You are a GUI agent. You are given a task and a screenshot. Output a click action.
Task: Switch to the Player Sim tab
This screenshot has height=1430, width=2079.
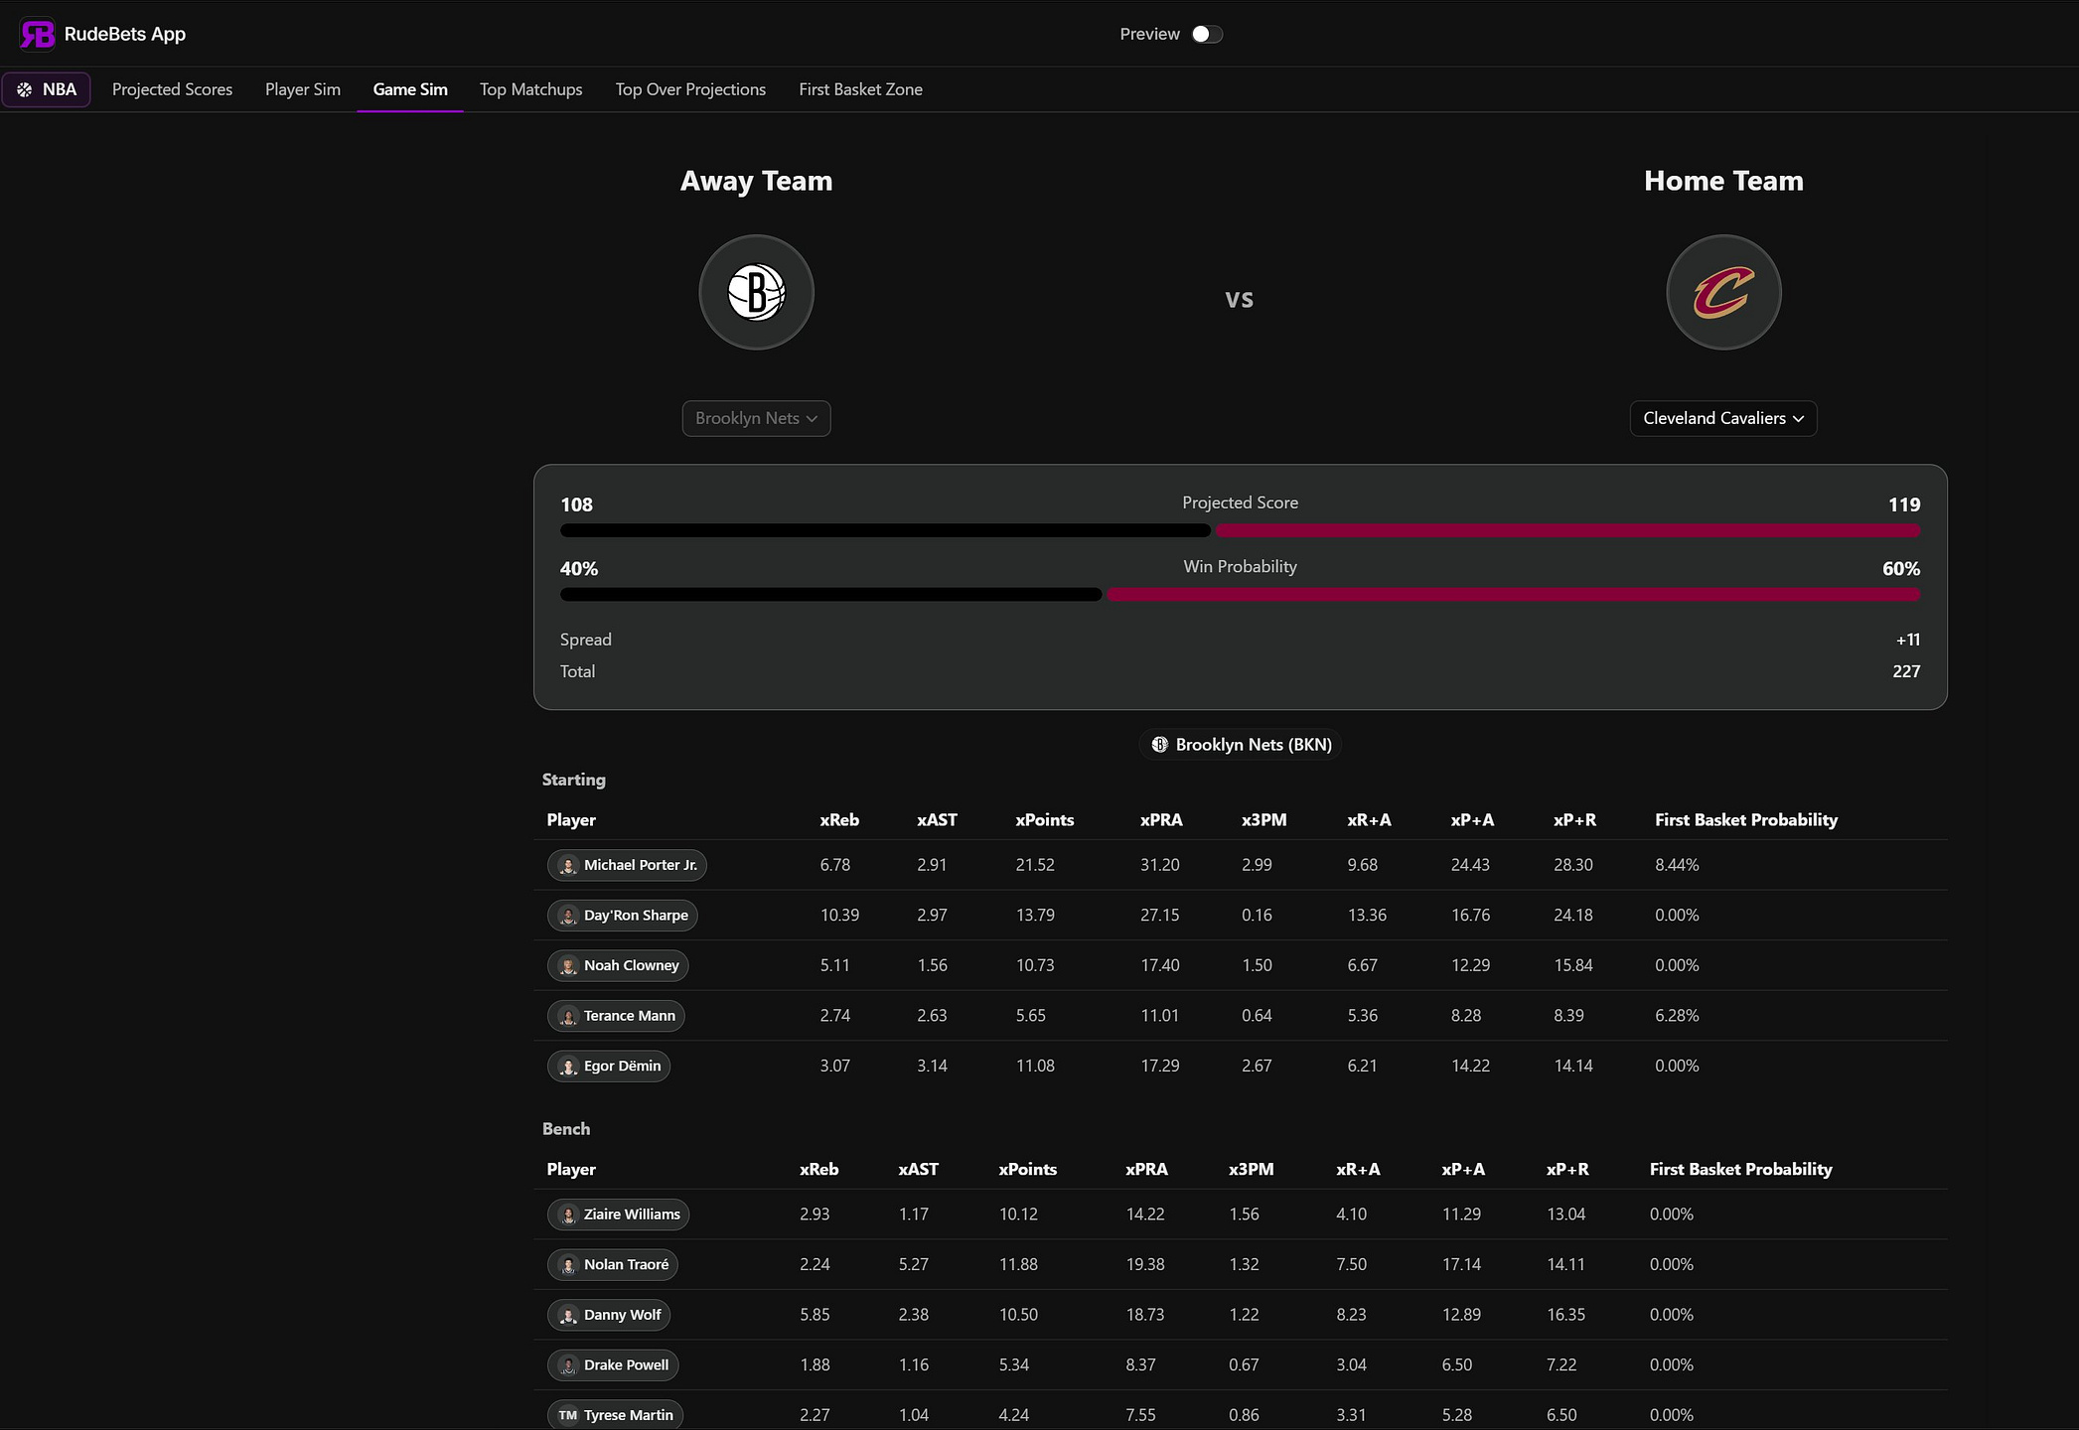pos(303,89)
